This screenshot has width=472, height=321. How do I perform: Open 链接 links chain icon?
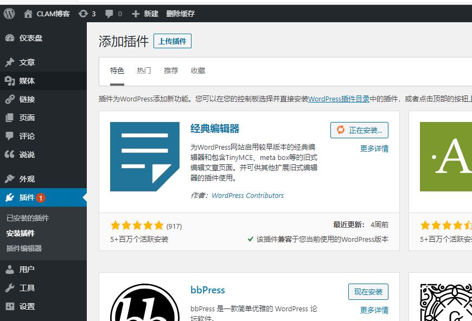[10, 99]
